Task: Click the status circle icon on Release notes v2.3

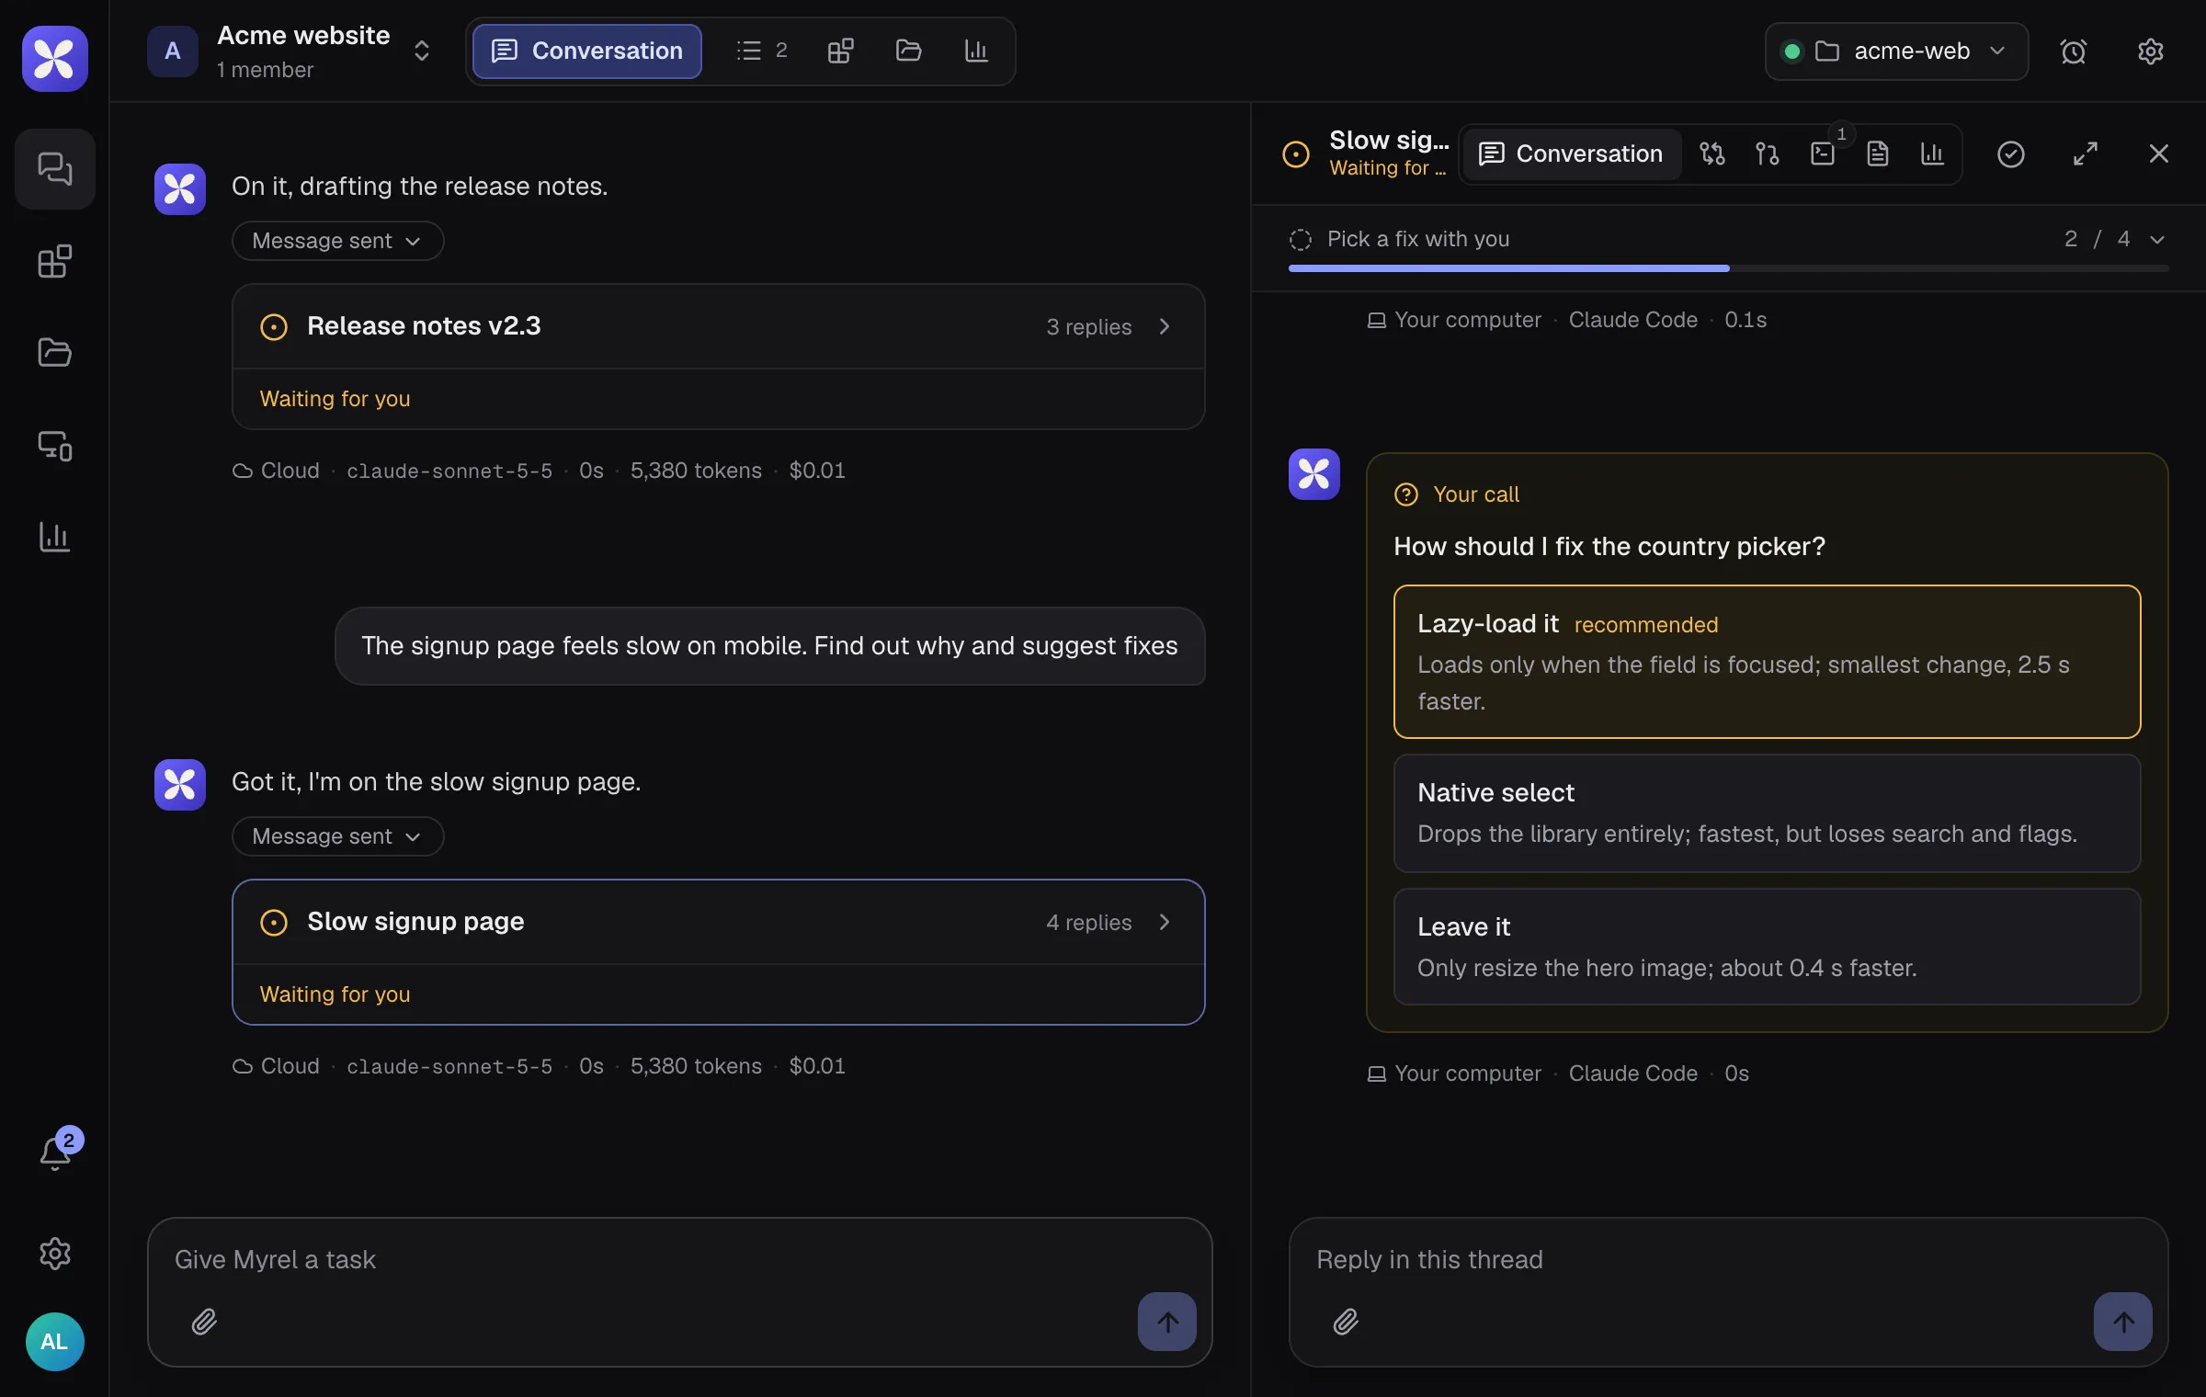Action: coord(274,326)
